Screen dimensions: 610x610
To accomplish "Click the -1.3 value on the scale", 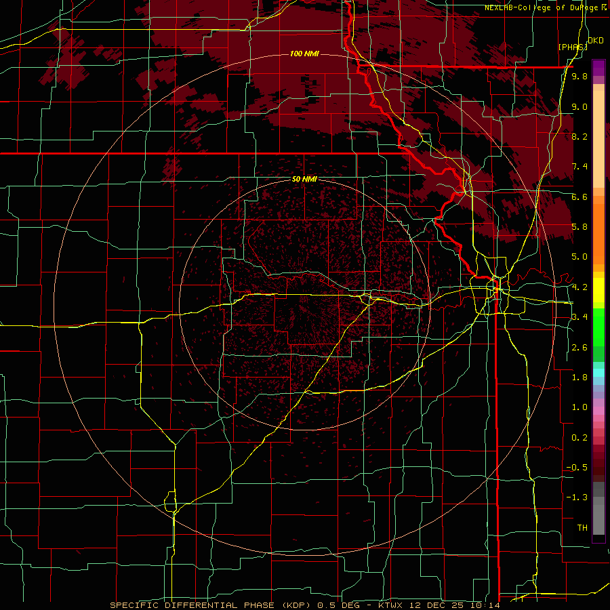I will (577, 497).
